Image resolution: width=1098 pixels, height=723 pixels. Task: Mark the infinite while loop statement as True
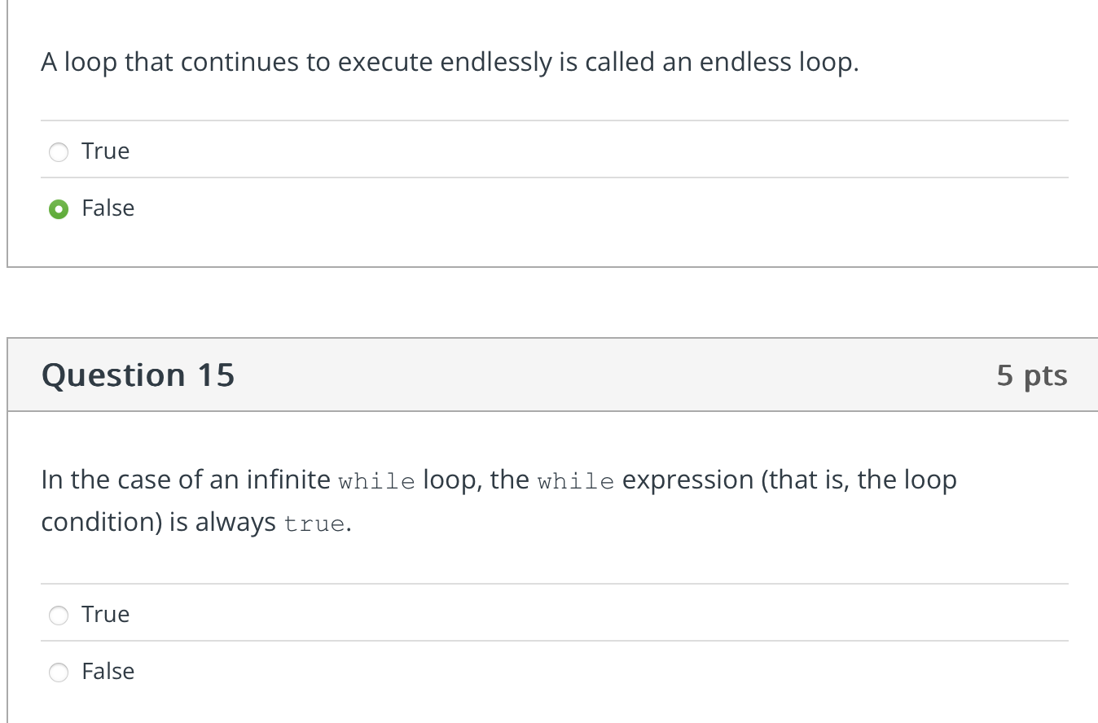pos(58,615)
